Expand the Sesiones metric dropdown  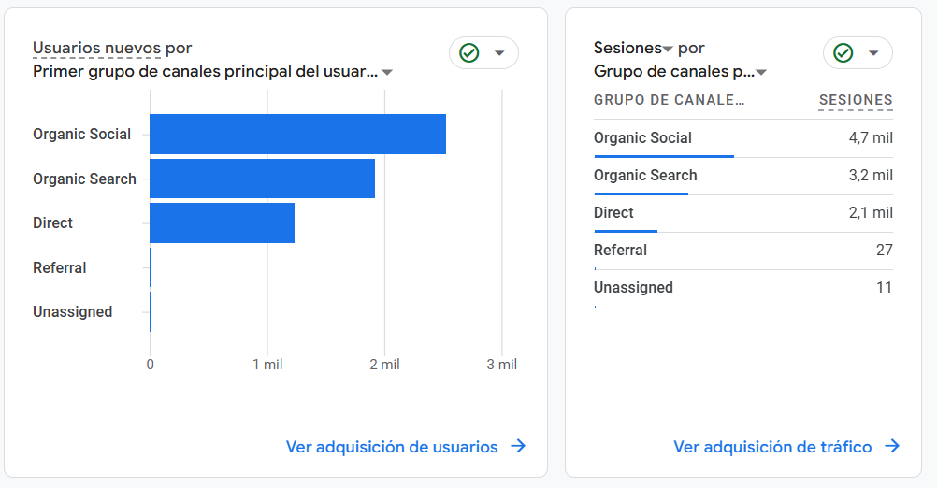tap(668, 49)
